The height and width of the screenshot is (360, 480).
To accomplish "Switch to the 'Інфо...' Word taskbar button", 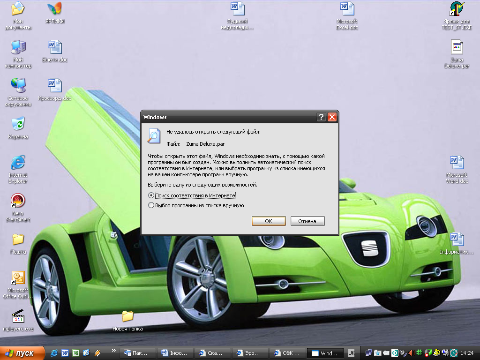I will [175, 353].
